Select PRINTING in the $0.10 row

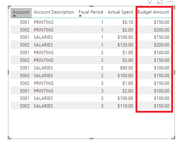[x=44, y=22]
